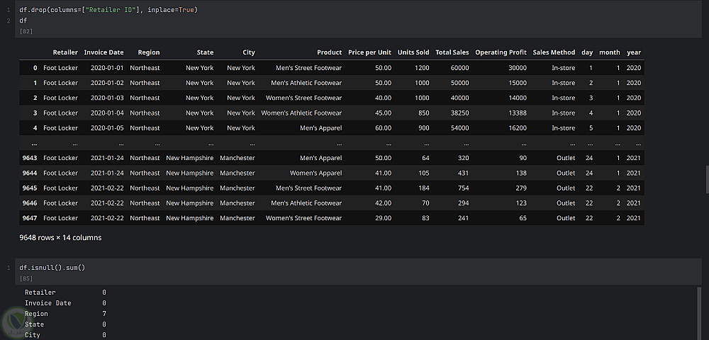The image size is (709, 340).
Task: Click the Units Sold column header
Action: [x=413, y=52]
